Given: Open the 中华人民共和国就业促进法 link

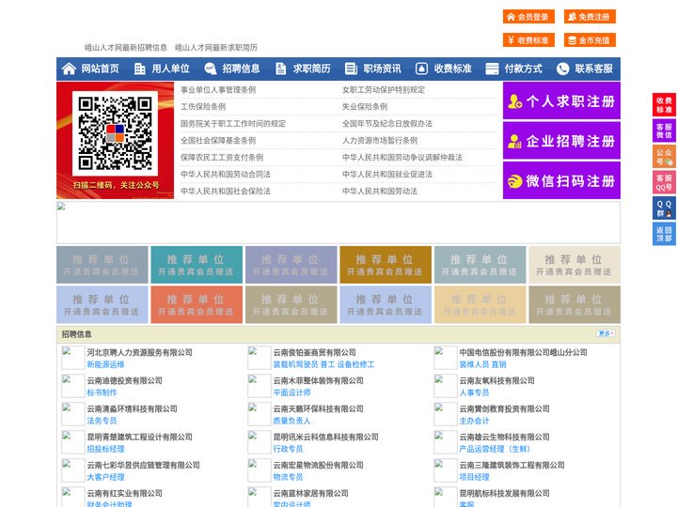Looking at the screenshot, I should click(x=386, y=174).
